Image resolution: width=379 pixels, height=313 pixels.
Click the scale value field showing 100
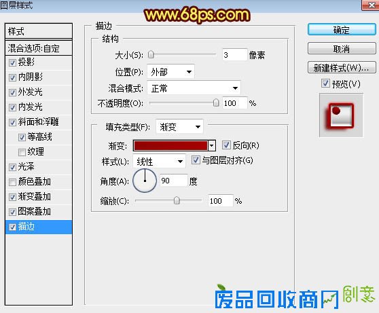click(x=221, y=201)
